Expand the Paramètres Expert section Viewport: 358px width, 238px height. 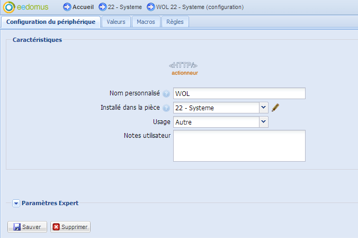point(16,203)
